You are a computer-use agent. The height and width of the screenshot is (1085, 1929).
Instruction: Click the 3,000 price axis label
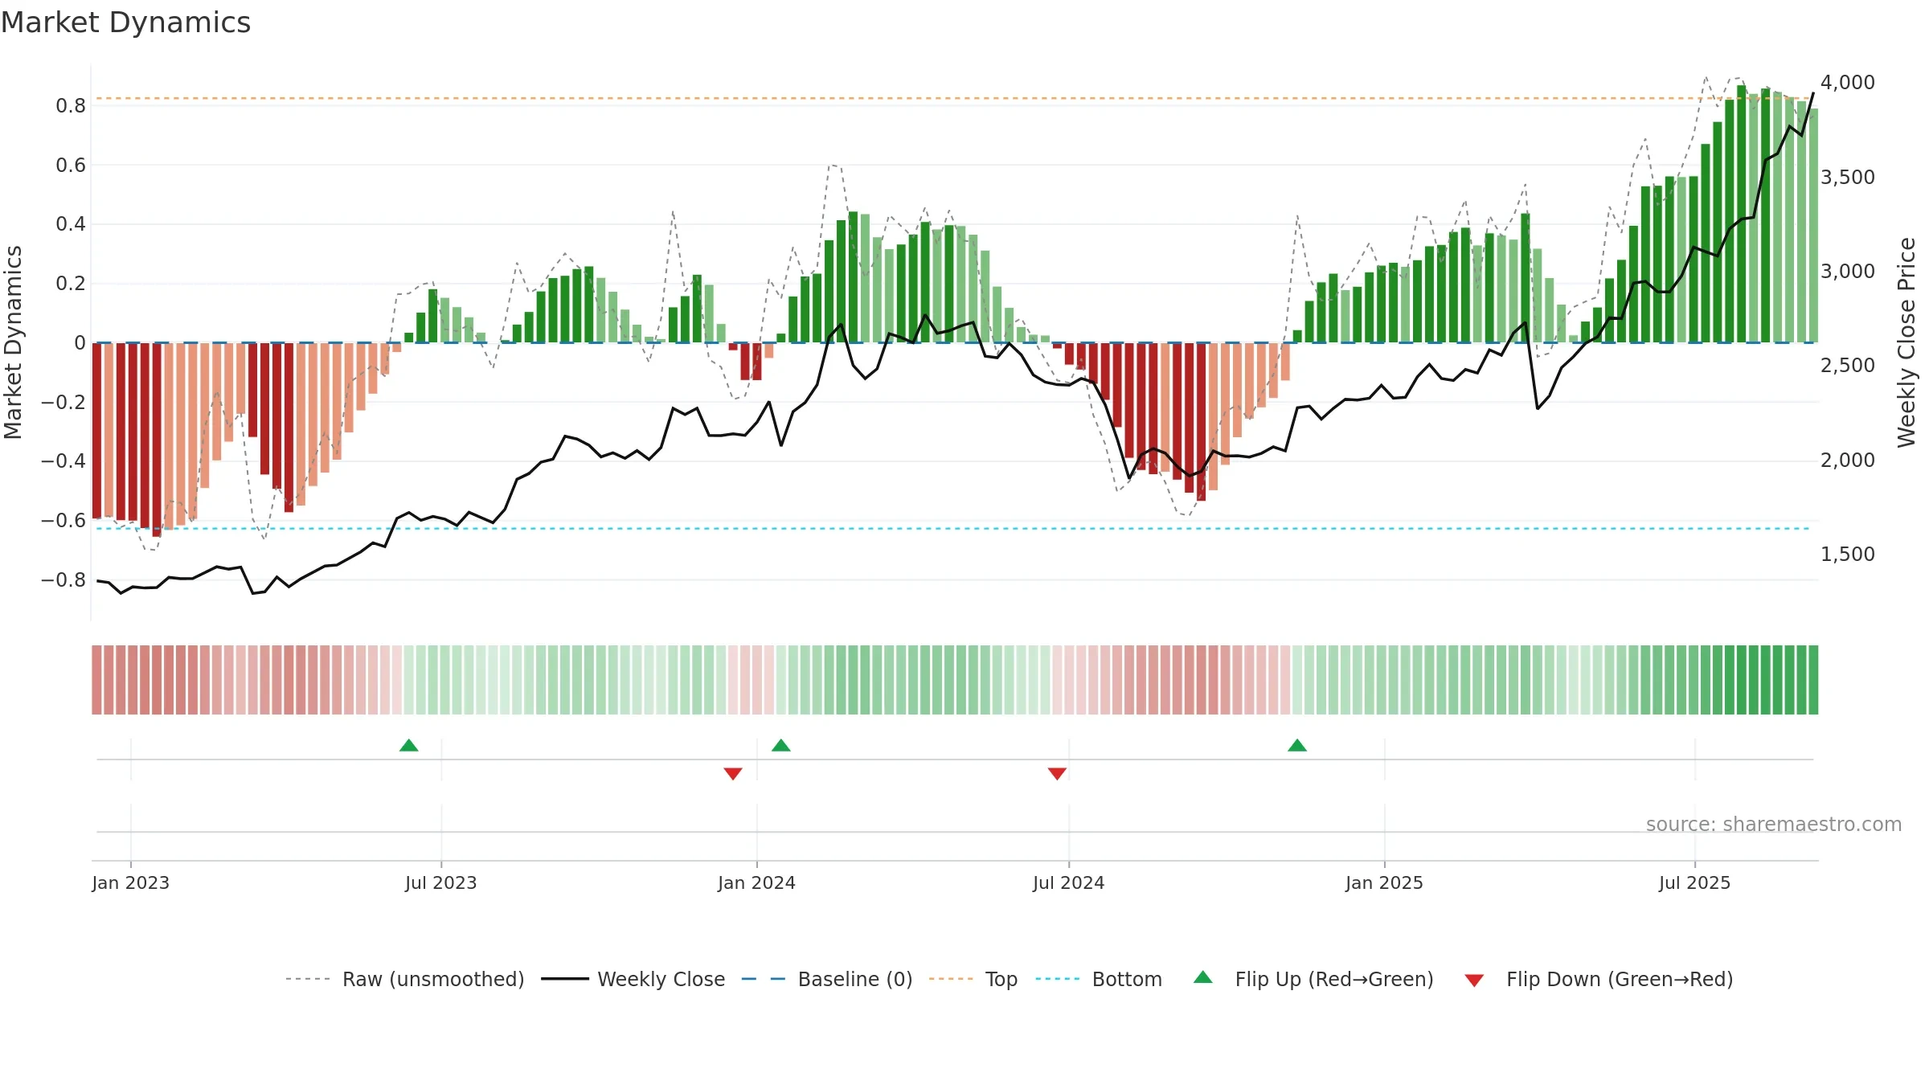1848,271
